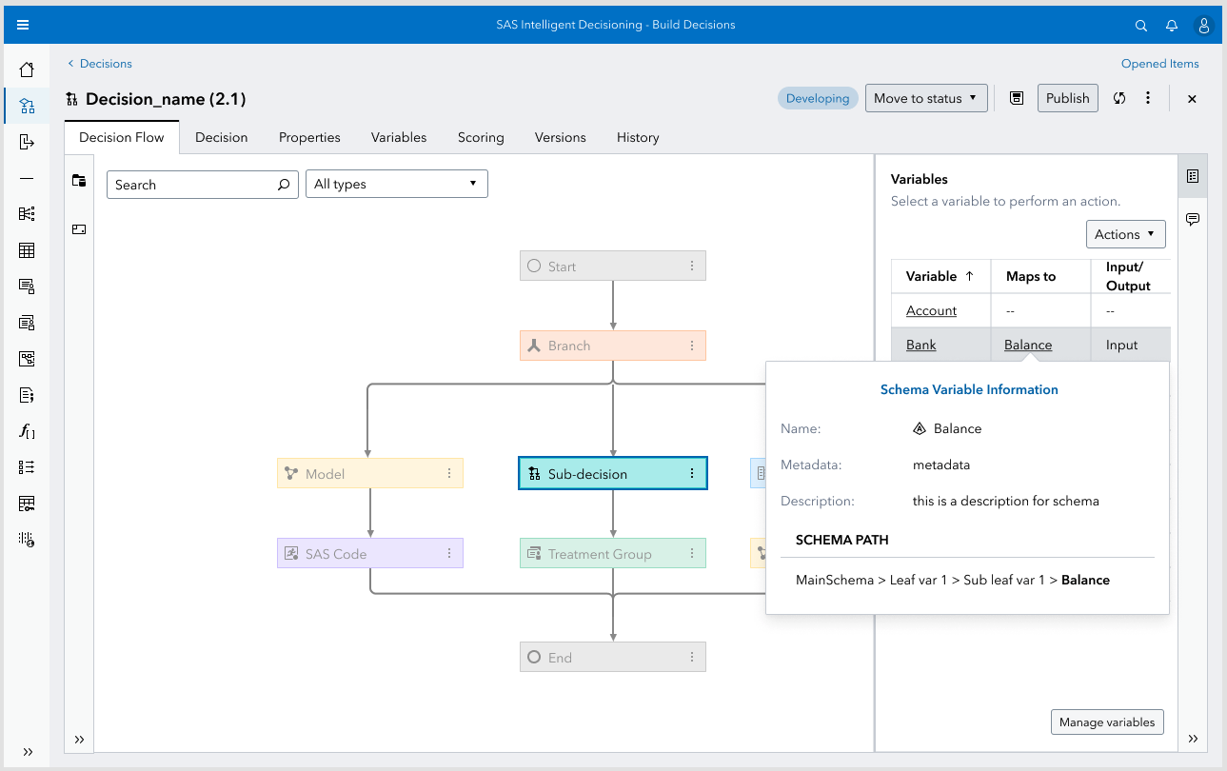
Task: Open the Opened Items link
Action: [x=1160, y=64]
